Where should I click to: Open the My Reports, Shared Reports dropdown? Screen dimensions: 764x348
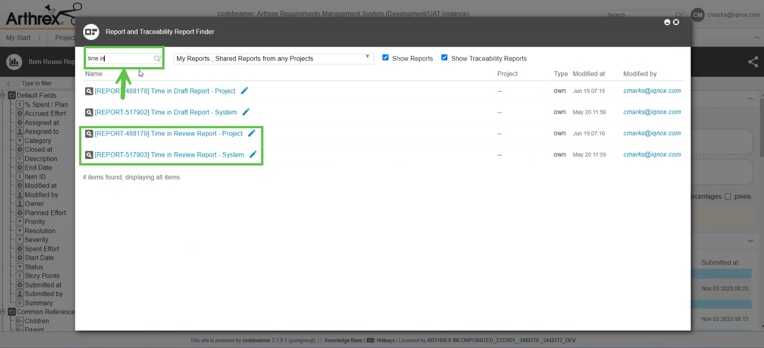click(274, 58)
